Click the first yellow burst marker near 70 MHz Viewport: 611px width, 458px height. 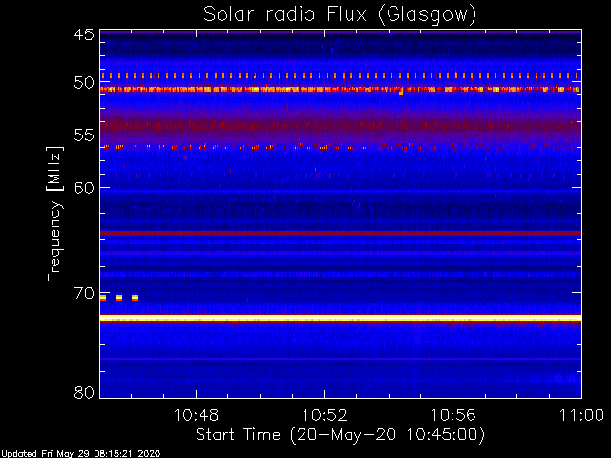103,298
